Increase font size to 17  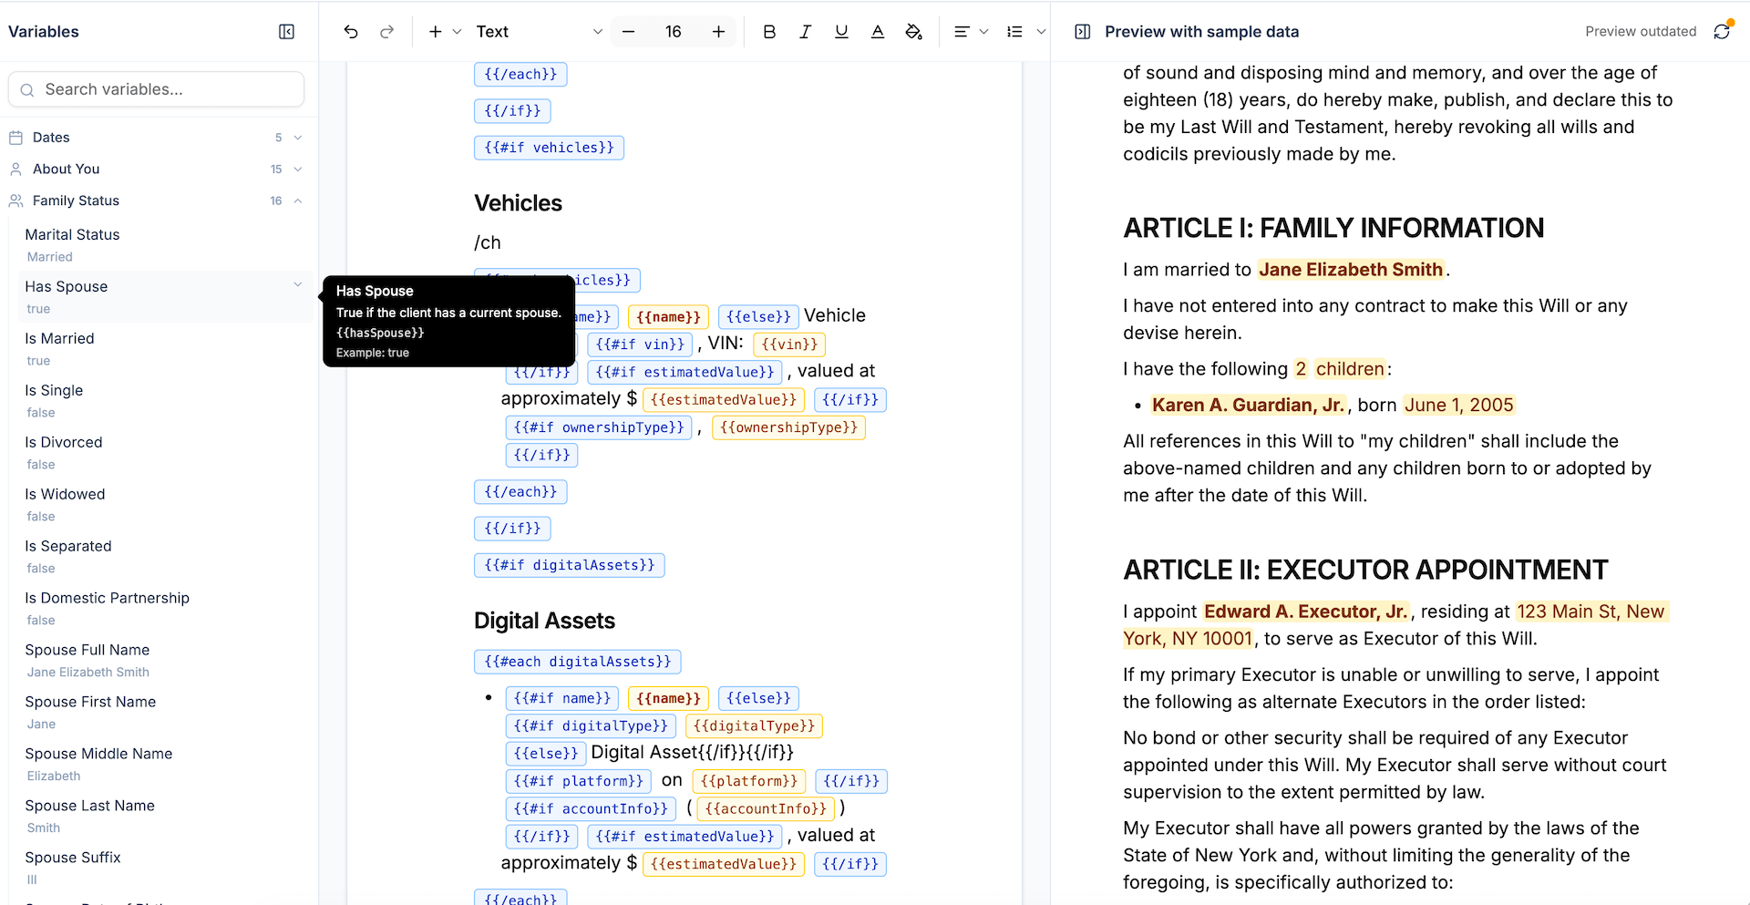tap(718, 31)
